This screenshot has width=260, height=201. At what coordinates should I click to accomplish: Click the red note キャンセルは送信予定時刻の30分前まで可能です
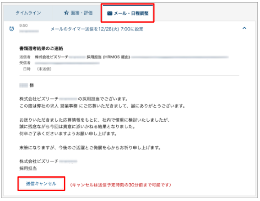coord(120,185)
